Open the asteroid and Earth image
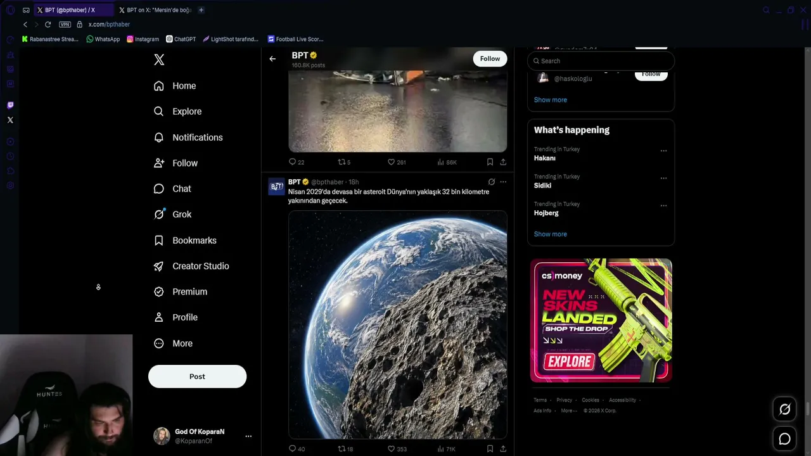 398,325
